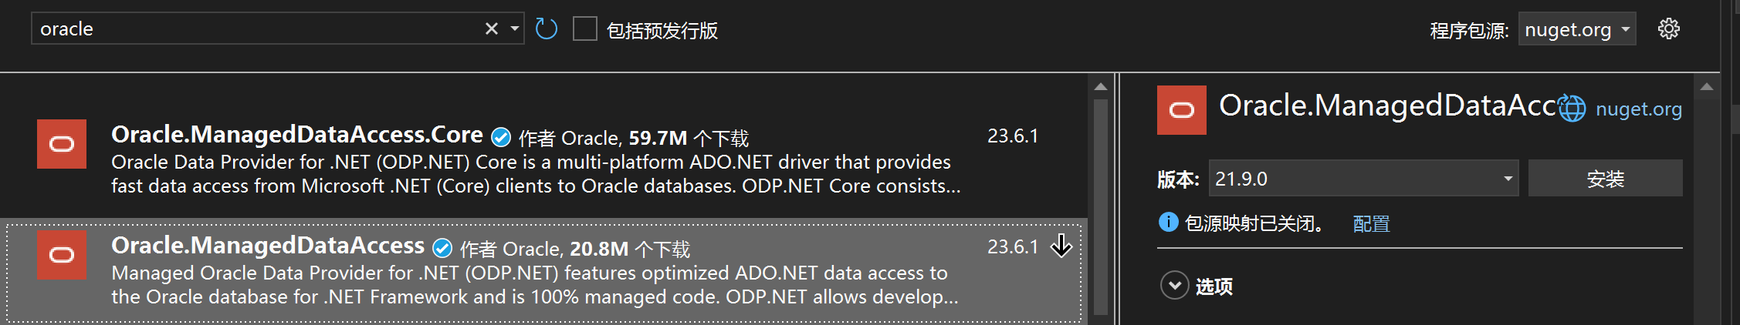Click the package source mapping info icon
The image size is (1740, 325).
(1168, 223)
